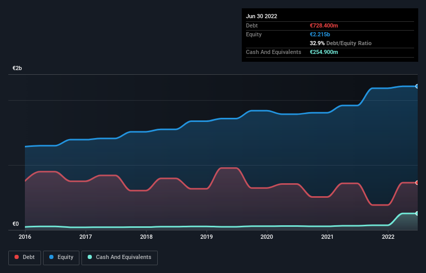Click the teal Cash And Equivalents legend dot
This screenshot has width=426, height=273.
pyautogui.click(x=90, y=257)
